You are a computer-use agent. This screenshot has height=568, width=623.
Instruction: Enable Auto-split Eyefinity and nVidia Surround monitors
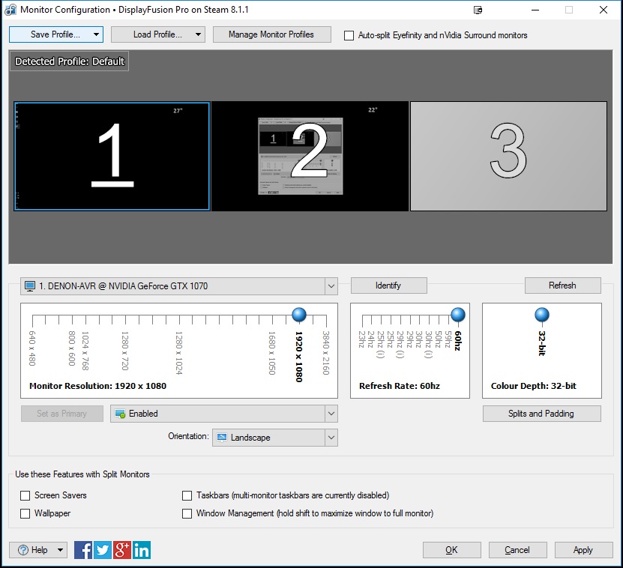coord(349,35)
